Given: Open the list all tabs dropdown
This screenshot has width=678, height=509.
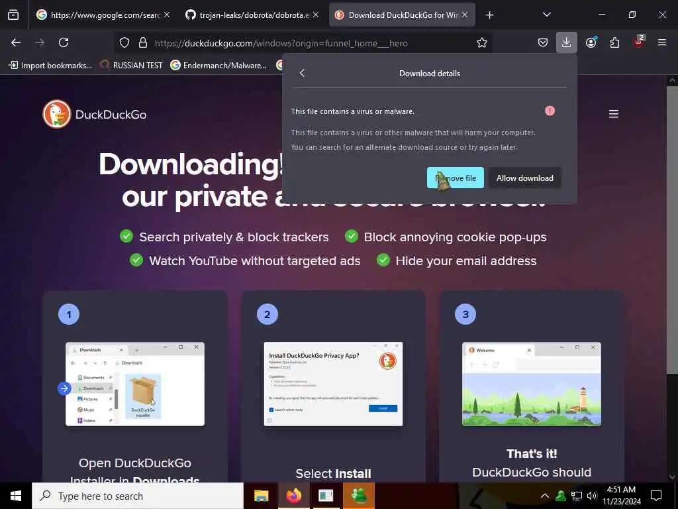Looking at the screenshot, I should tap(546, 15).
